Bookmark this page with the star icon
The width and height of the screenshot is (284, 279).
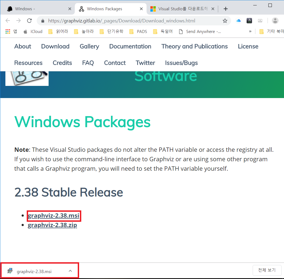(225, 21)
